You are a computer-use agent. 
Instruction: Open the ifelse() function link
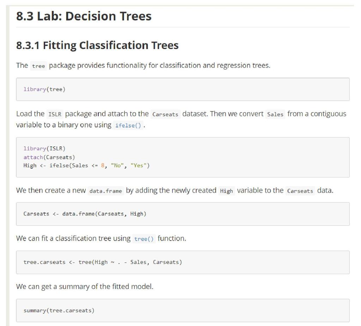coord(128,125)
